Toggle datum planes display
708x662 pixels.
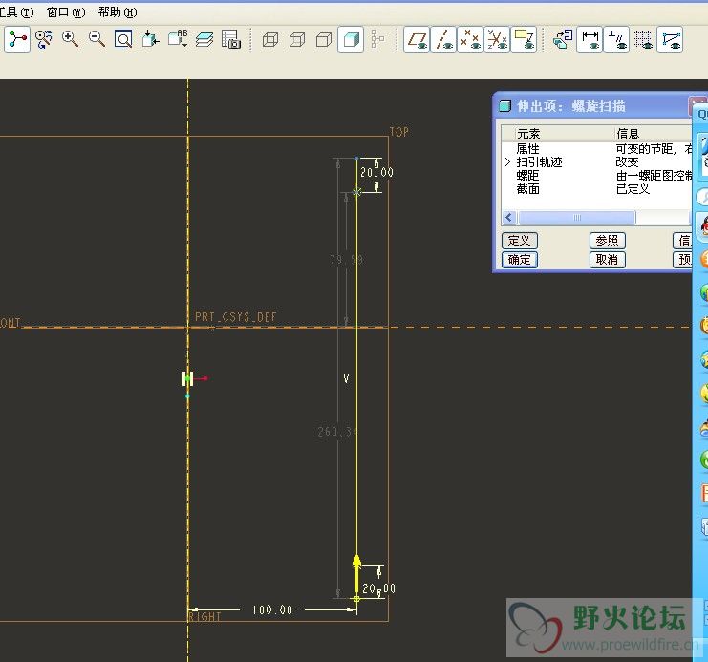(417, 39)
